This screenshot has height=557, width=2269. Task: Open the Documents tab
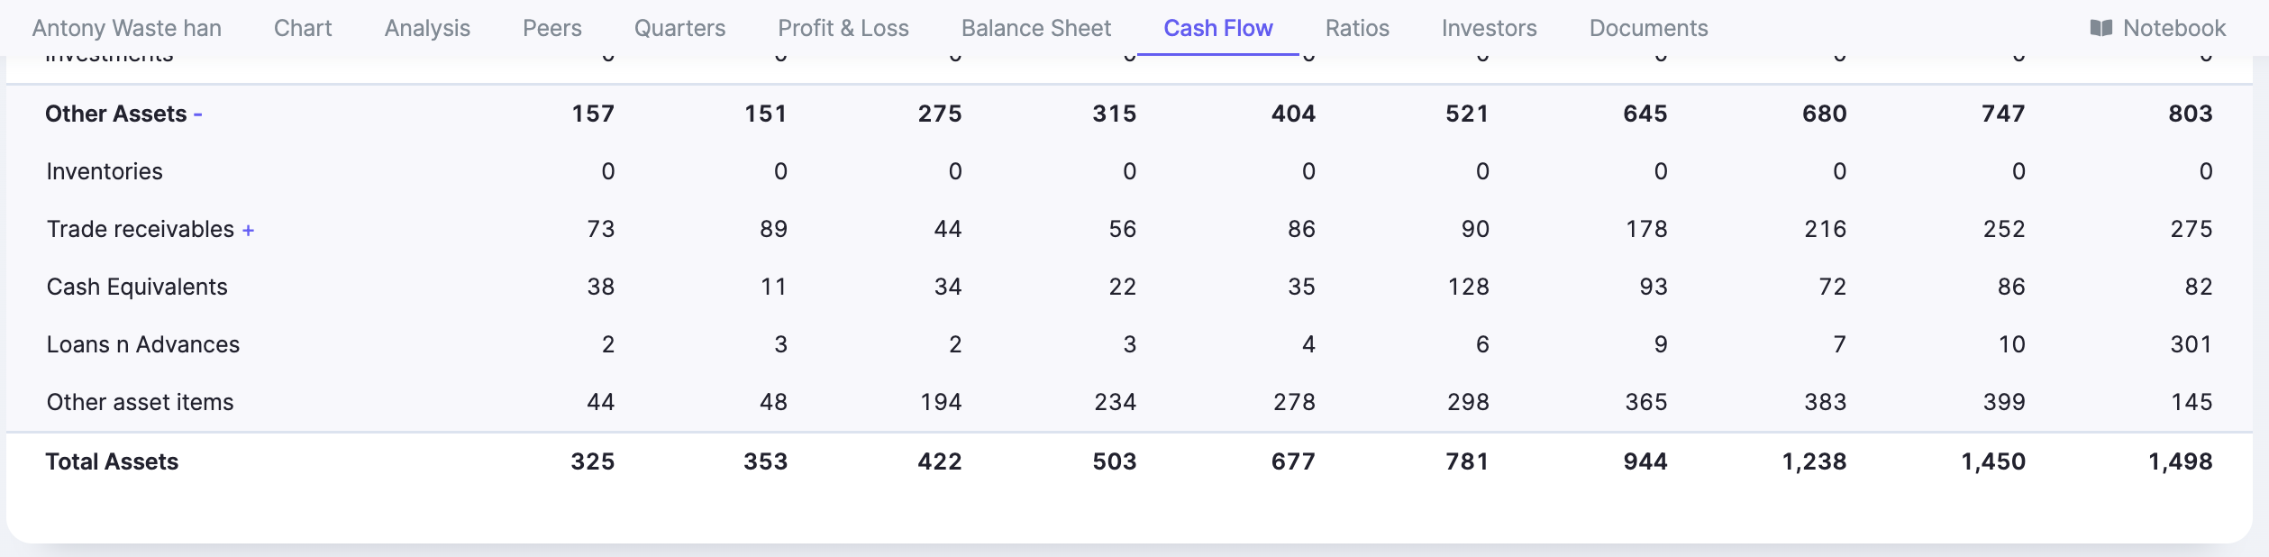click(x=1648, y=28)
